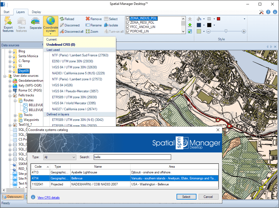This screenshot has height=208, width=279.
Task: Close the Coordinate systems catalog dialog
Action: [218, 130]
